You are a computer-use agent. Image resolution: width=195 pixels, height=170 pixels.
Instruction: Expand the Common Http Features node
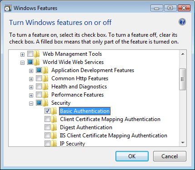[31, 79]
